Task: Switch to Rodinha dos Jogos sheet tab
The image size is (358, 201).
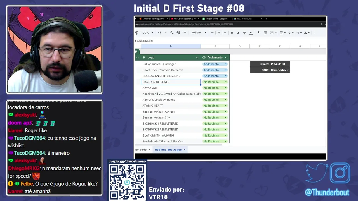Action: (x=168, y=150)
